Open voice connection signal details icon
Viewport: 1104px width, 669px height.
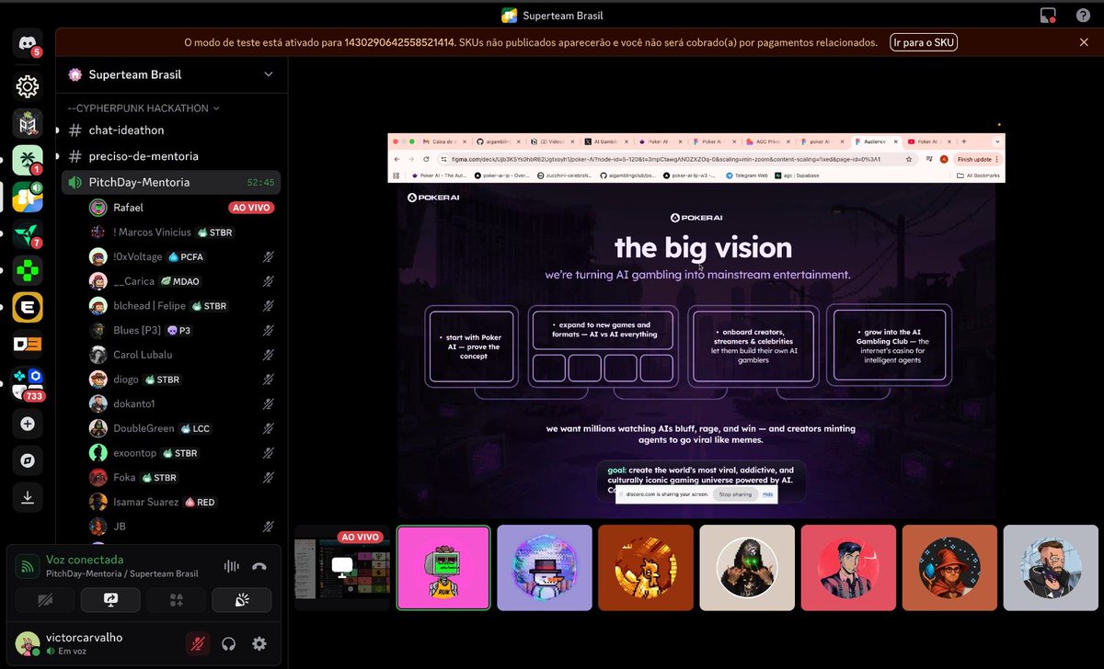(29, 567)
